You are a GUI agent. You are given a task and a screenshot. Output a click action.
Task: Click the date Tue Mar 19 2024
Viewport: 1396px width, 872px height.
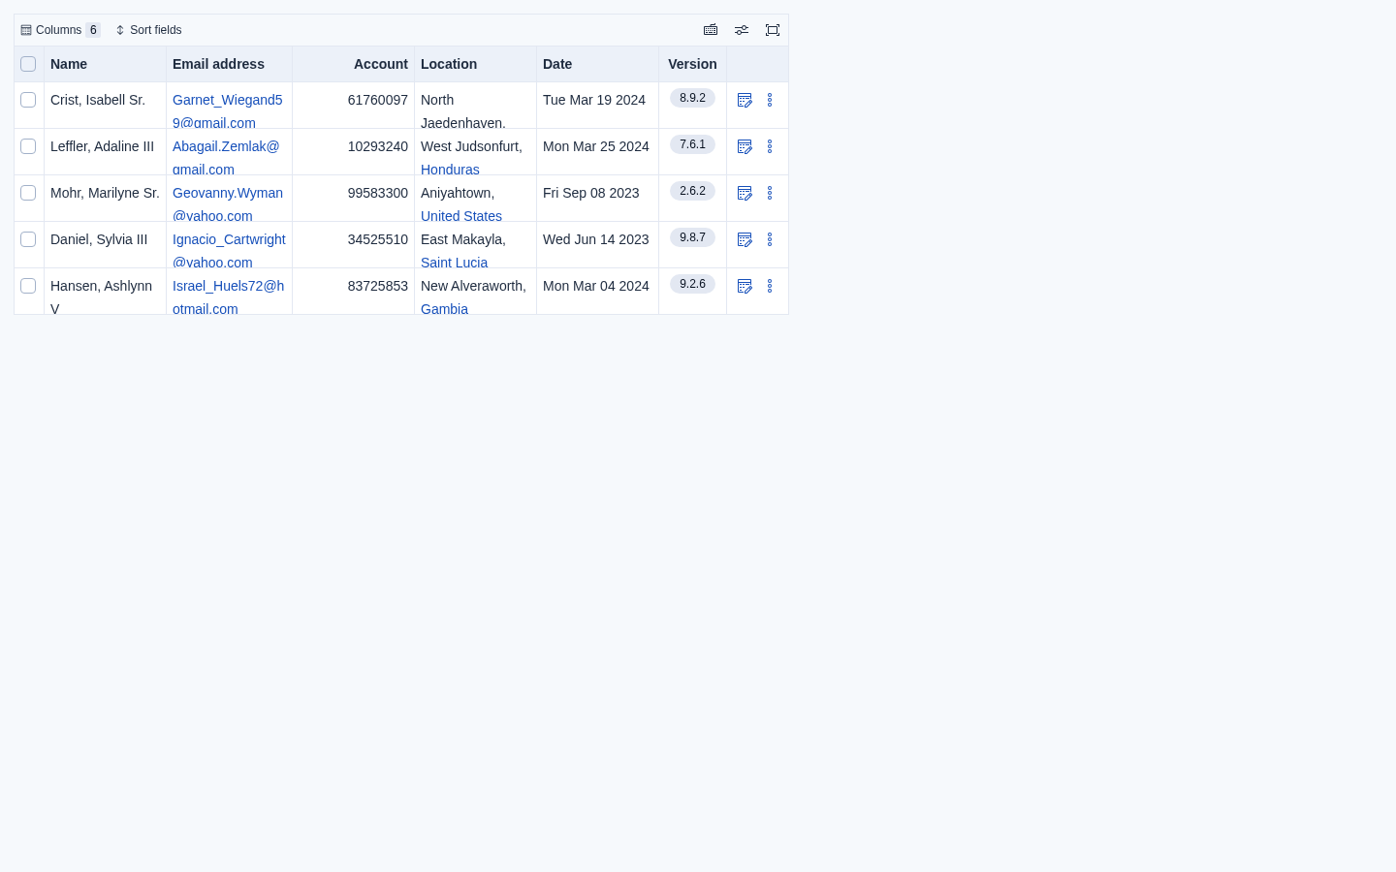[x=594, y=100]
